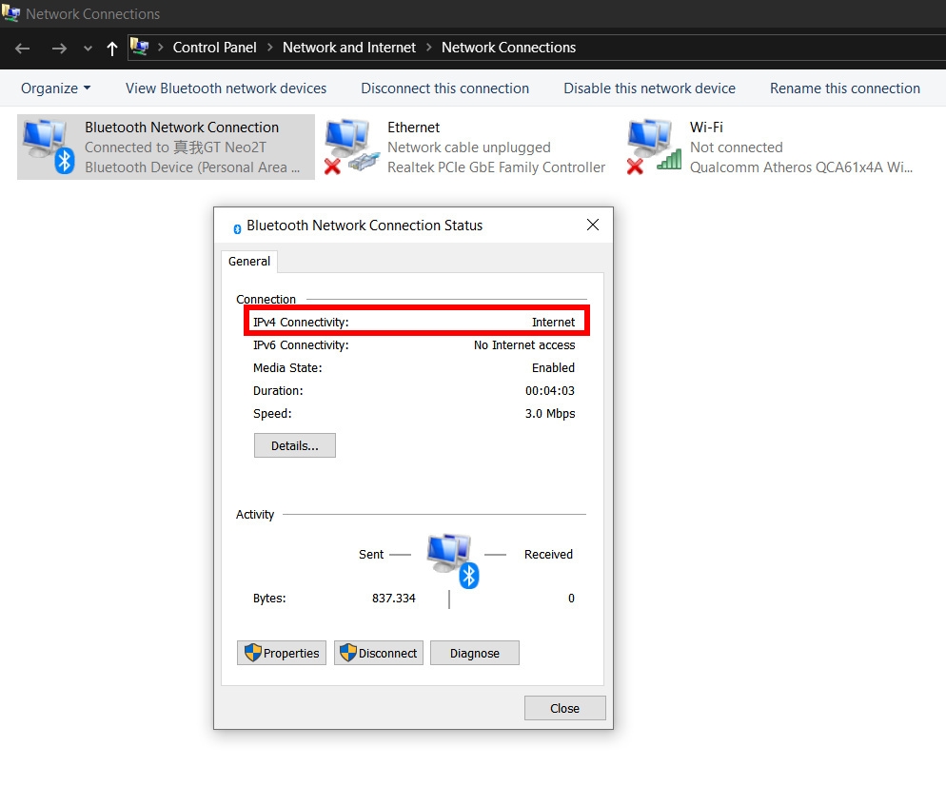This screenshot has width=946, height=786.
Task: Open connection Properties button
Action: click(282, 653)
